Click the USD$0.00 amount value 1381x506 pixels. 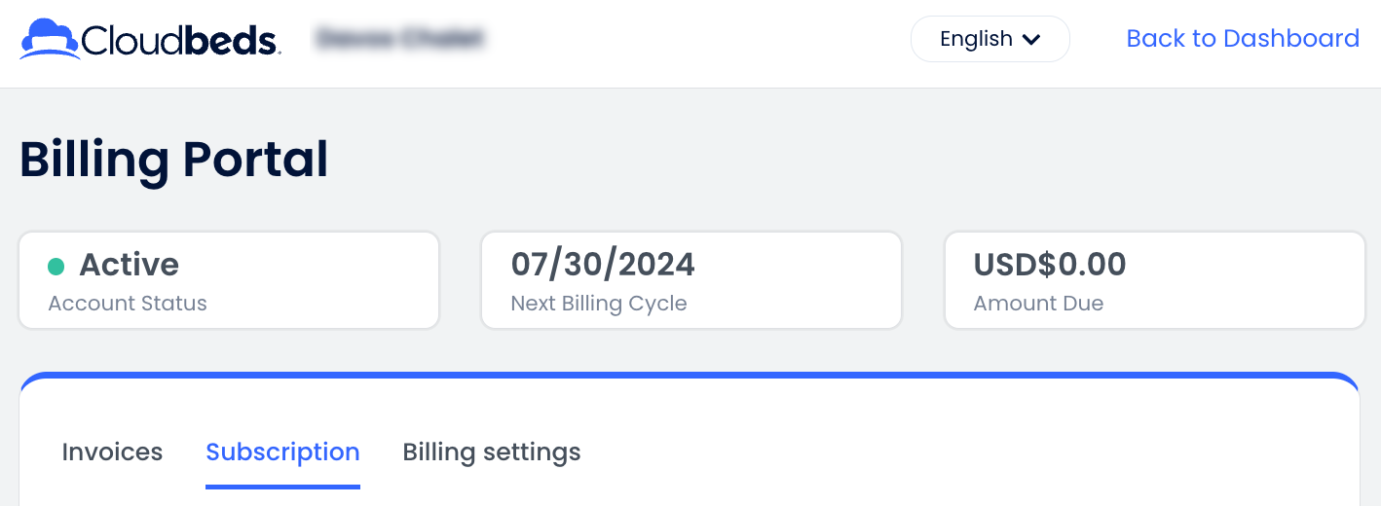coord(1050,265)
